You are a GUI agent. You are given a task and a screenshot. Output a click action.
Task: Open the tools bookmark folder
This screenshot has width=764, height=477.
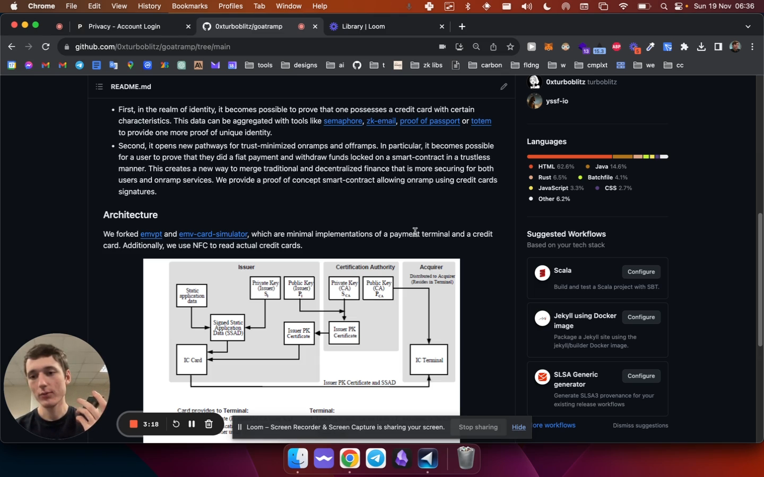tap(259, 65)
